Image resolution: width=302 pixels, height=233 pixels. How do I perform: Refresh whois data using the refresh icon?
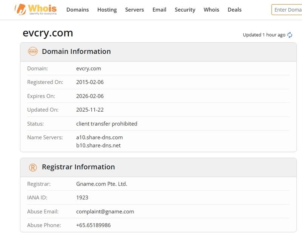[x=290, y=35]
